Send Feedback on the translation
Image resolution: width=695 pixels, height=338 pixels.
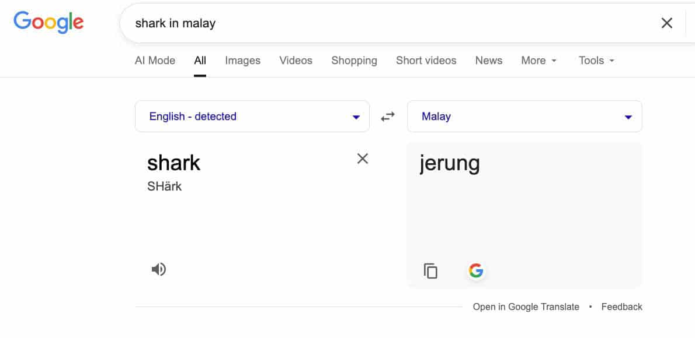[621, 307]
